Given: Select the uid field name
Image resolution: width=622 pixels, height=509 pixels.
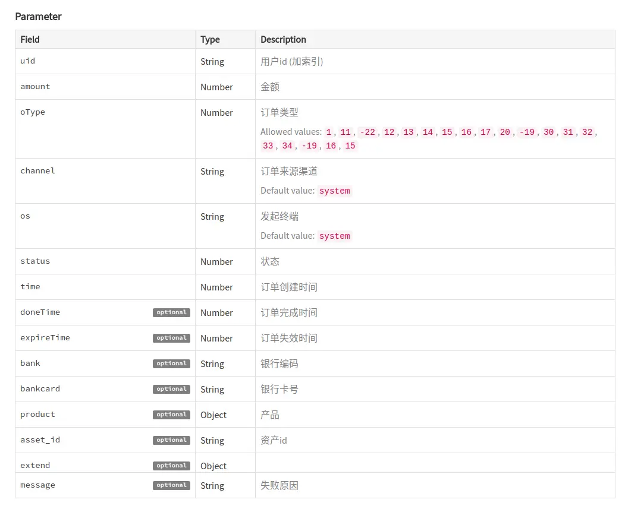Looking at the screenshot, I should (27, 61).
